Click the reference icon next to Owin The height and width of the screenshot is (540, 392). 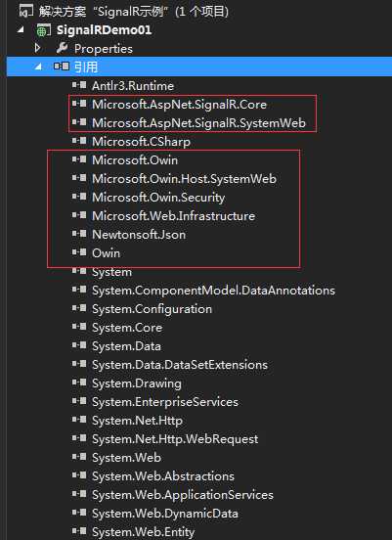point(79,252)
